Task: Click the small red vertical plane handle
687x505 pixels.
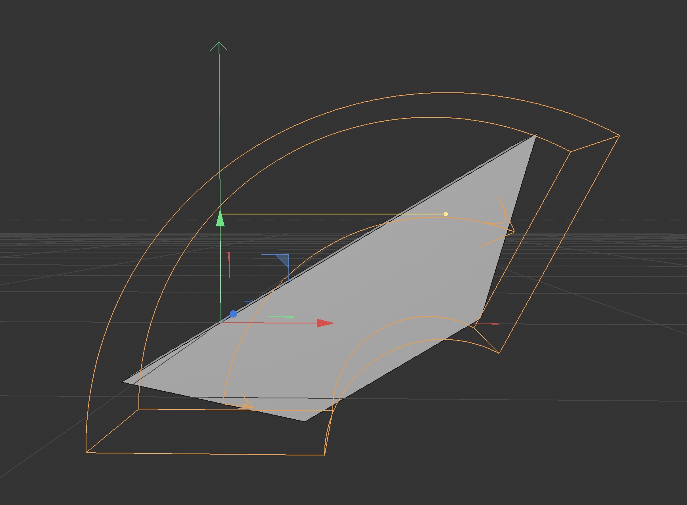Action: coord(229,264)
